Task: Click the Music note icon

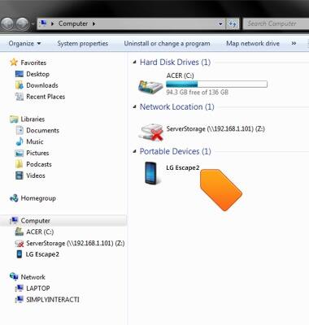Action: (20, 141)
